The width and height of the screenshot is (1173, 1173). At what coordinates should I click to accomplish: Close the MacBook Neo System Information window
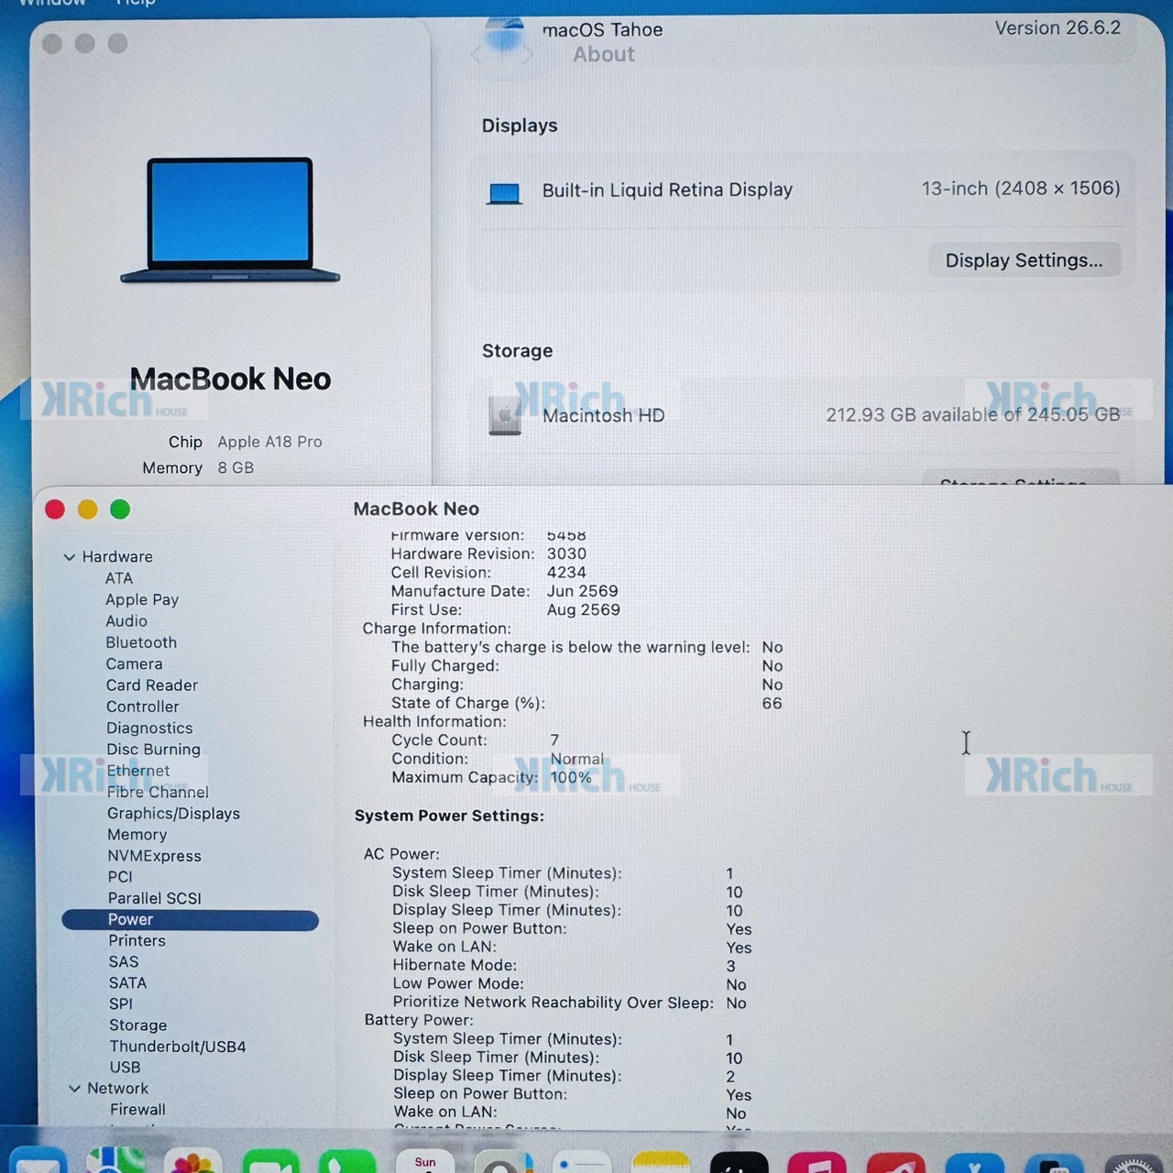coord(55,510)
